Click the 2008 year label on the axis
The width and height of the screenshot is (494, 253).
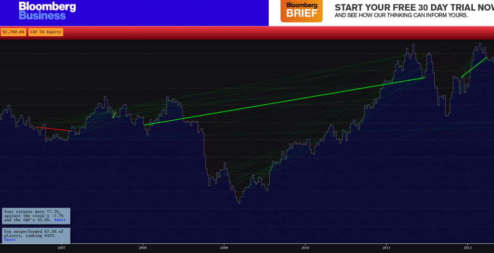[143, 248]
